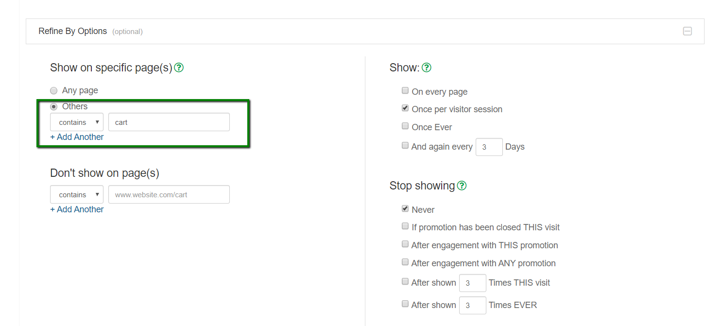Click Add Another under Don't show on page(s)
Screen dimensions: 705x326
pyautogui.click(x=77, y=209)
